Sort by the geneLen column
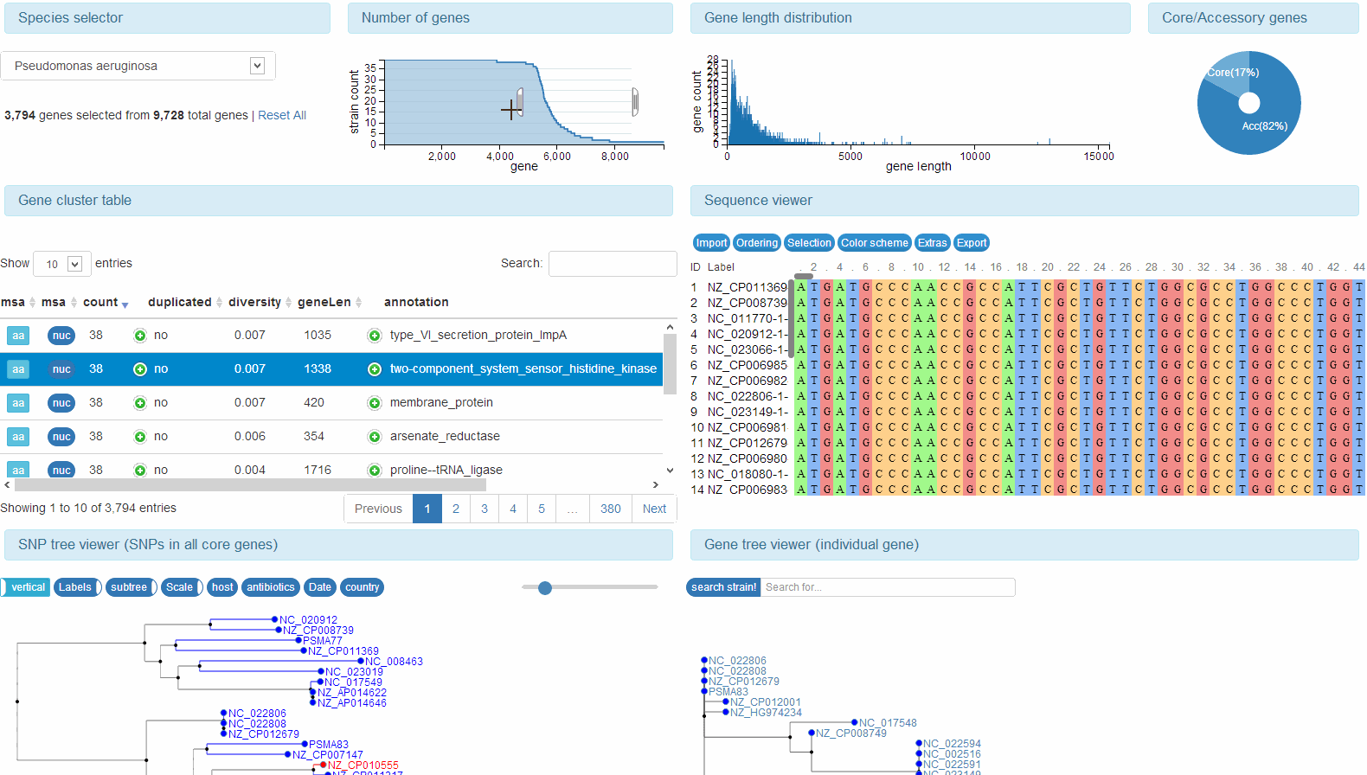Image resolution: width=1367 pixels, height=775 pixels. pos(329,302)
